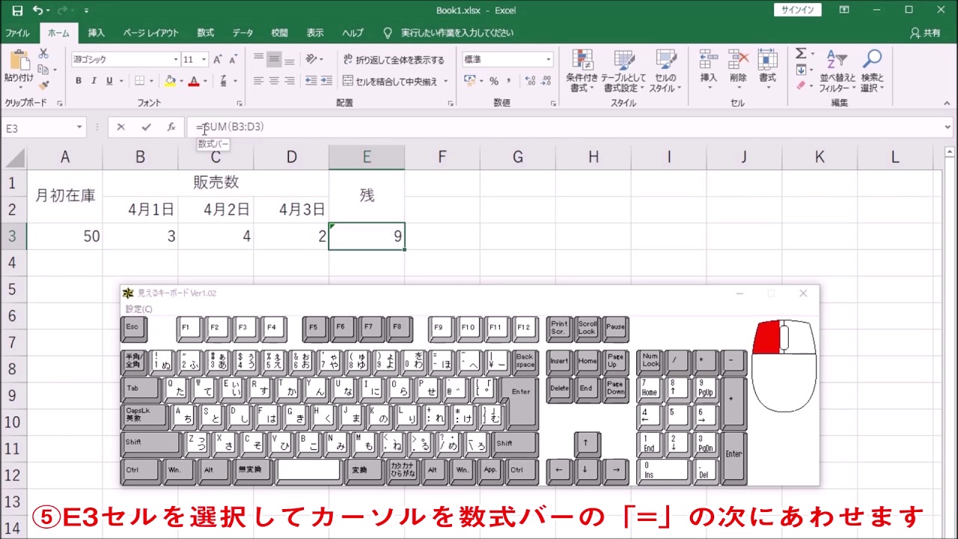Click the fx insert function icon
The height and width of the screenshot is (539, 958).
171,127
